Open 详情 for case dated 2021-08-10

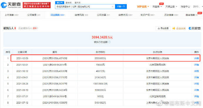(197, 90)
